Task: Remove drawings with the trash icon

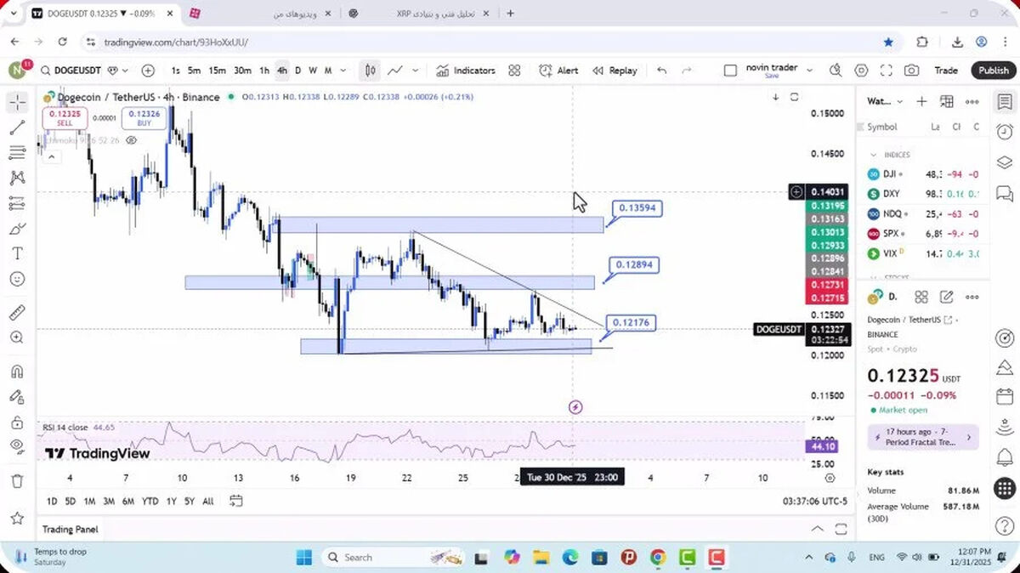Action: [x=17, y=481]
